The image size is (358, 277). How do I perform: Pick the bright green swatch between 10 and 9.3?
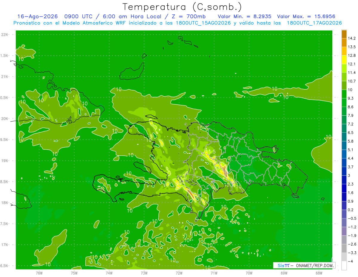[x=344, y=94]
